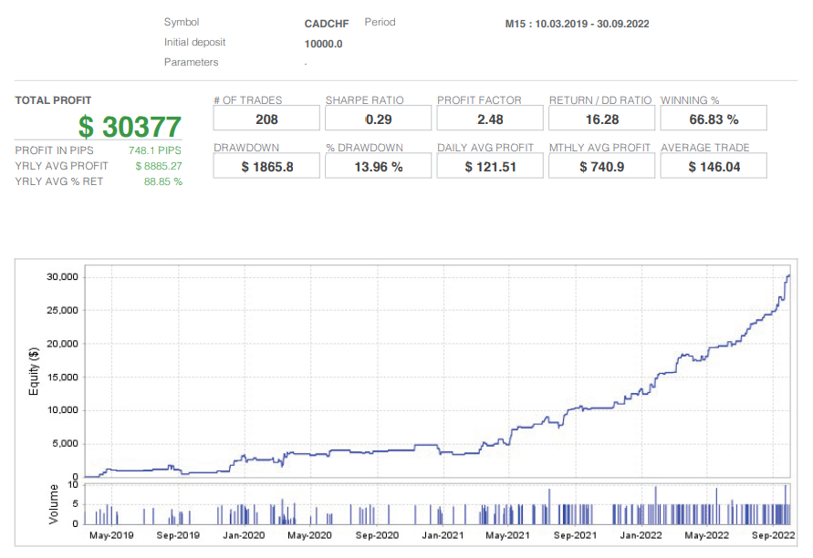The height and width of the screenshot is (558, 813).
Task: Click the yearly average profit $ 8885.27
Action: click(x=158, y=166)
